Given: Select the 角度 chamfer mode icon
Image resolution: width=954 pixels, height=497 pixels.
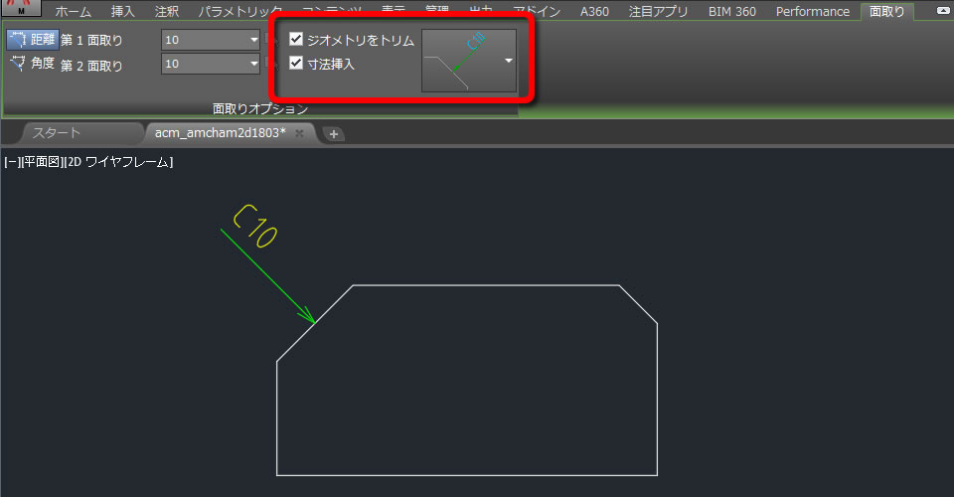Looking at the screenshot, I should click(18, 63).
